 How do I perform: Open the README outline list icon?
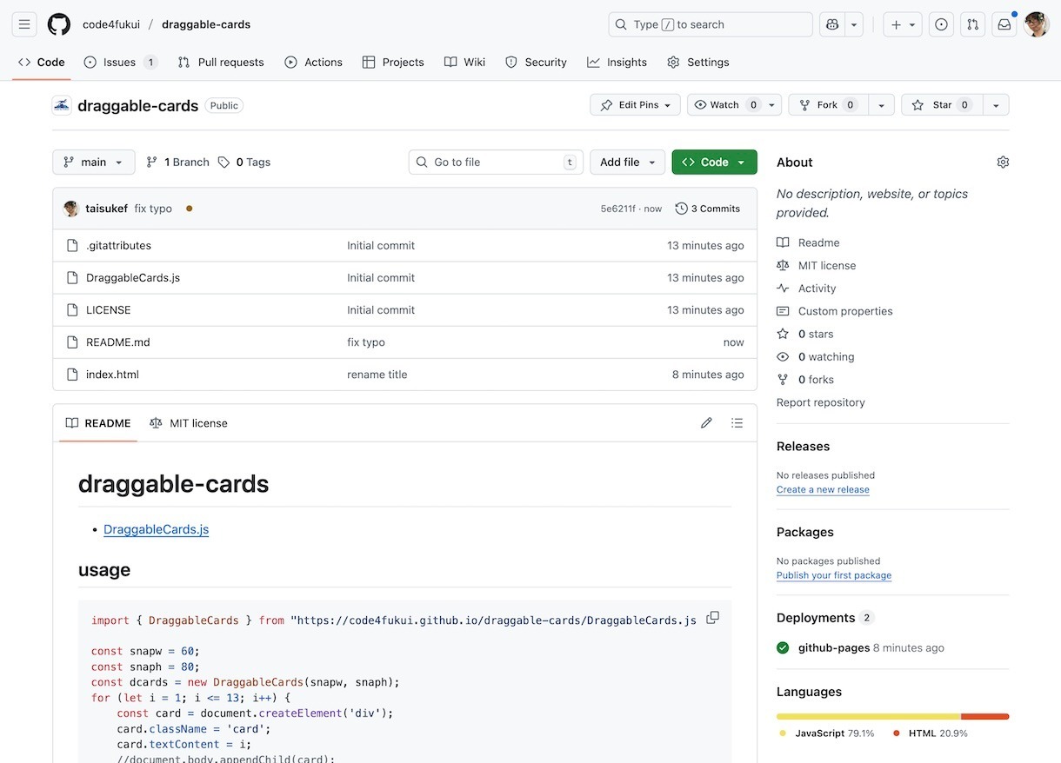pos(737,423)
